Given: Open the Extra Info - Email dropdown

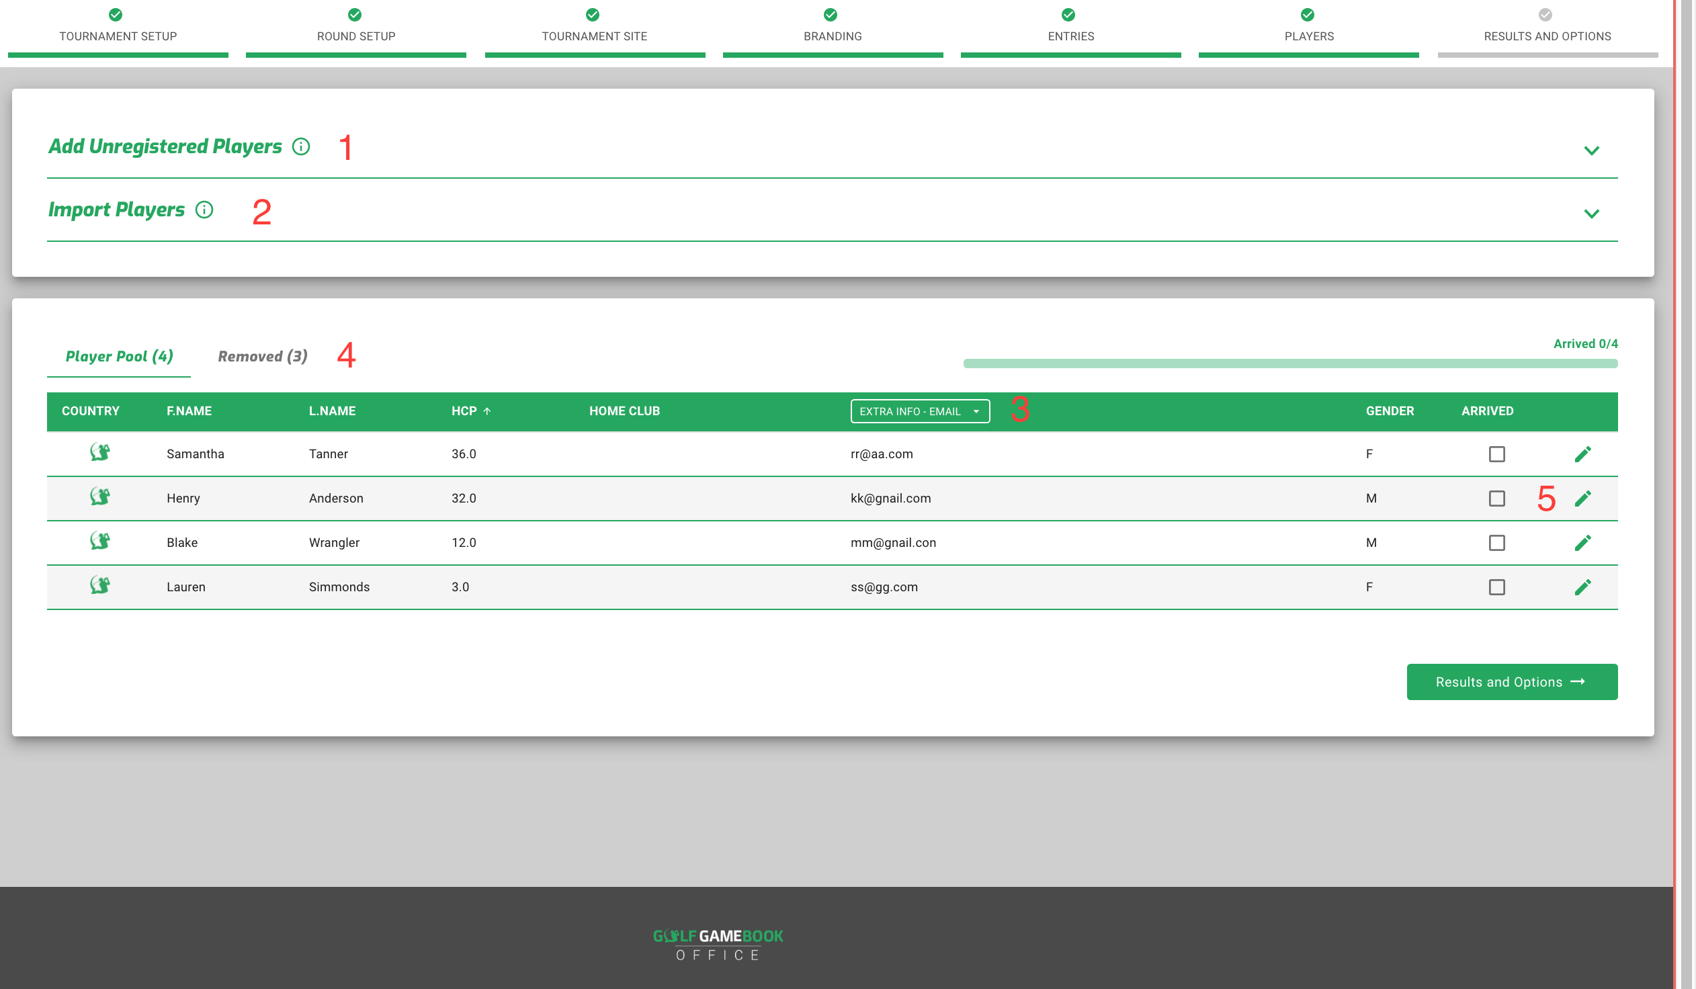Looking at the screenshot, I should tap(922, 412).
